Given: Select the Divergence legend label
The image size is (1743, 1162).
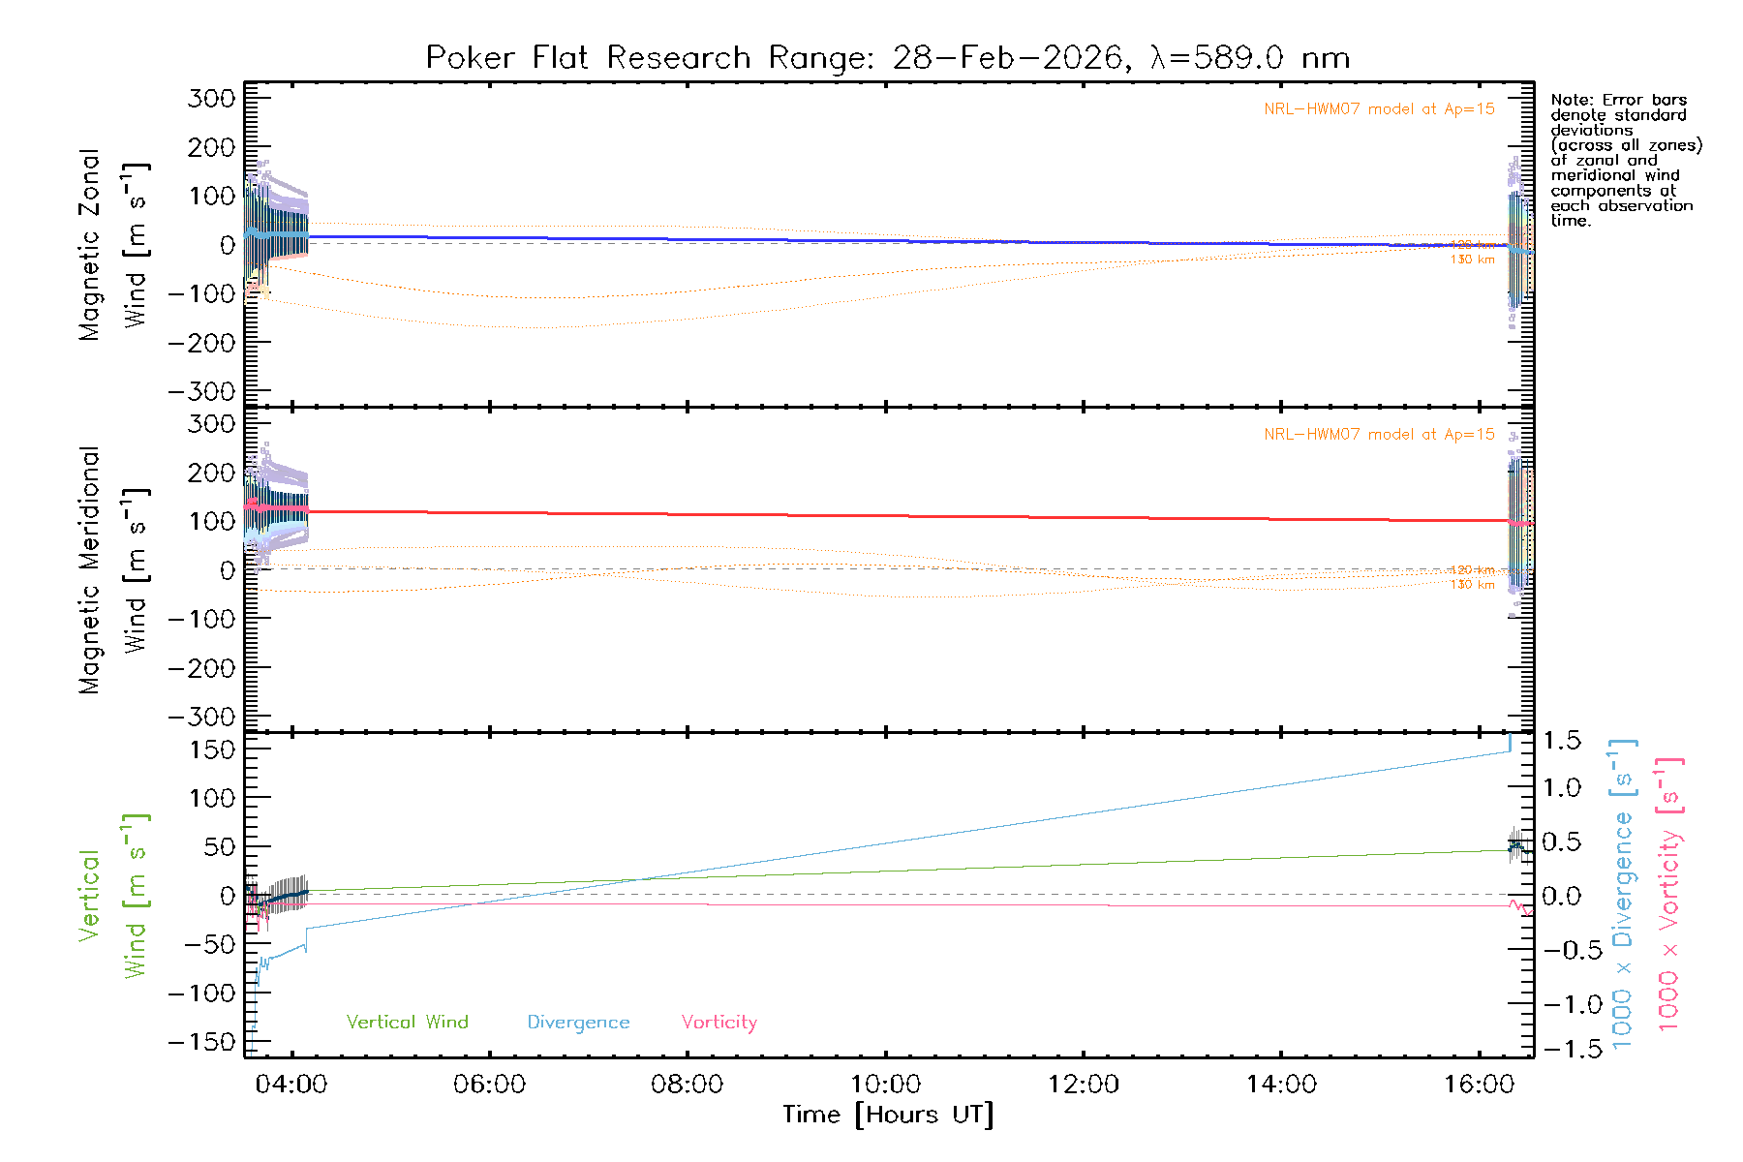Looking at the screenshot, I should [578, 1023].
